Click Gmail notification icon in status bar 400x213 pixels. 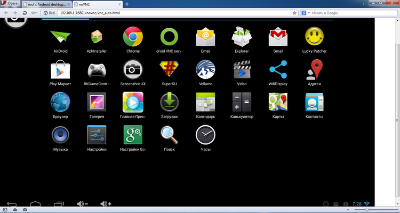click(x=335, y=204)
